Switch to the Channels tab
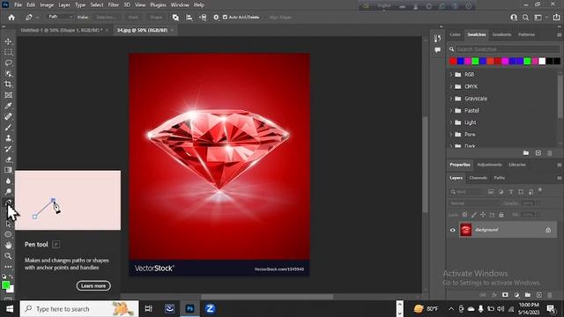 (x=478, y=178)
